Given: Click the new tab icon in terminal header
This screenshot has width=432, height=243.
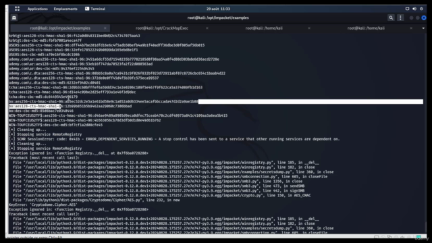Looking at the screenshot, I should pyautogui.click(x=14, y=18).
